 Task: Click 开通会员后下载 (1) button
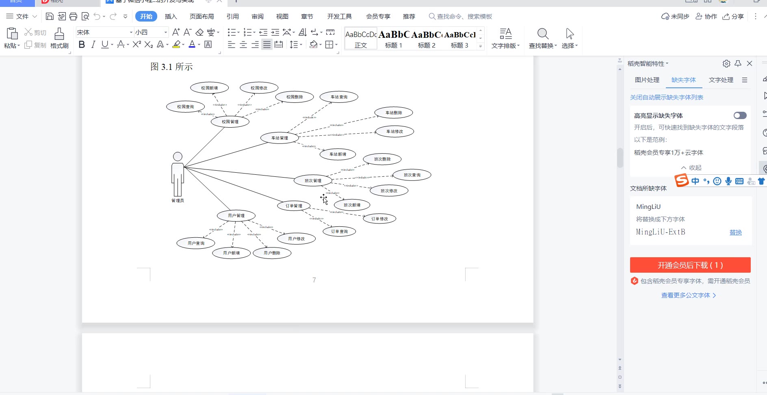tap(690, 265)
